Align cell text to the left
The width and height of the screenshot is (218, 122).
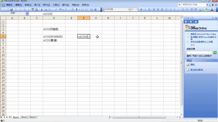tap(154, 9)
